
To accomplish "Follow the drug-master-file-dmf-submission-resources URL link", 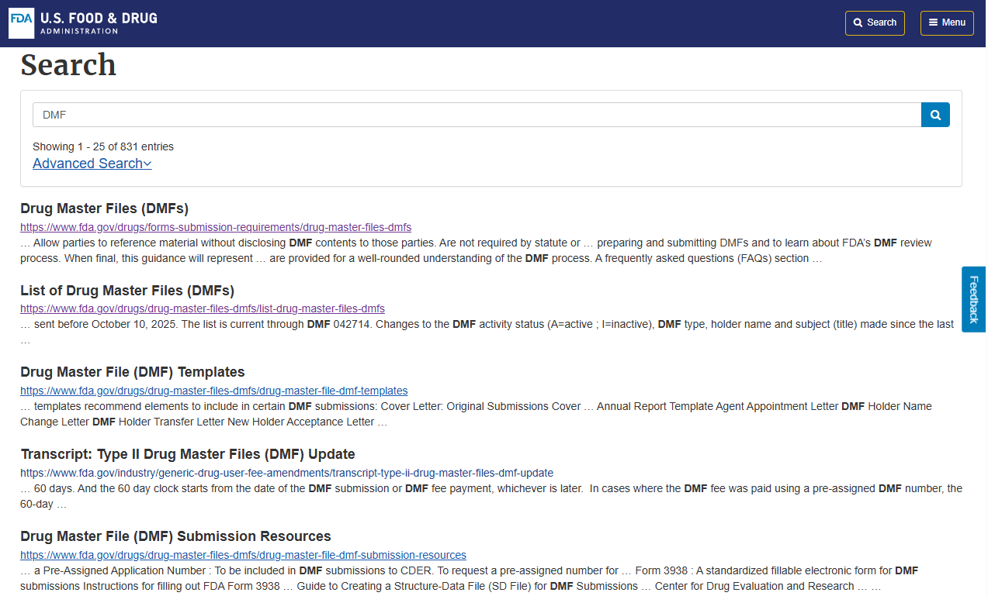I will [243, 555].
